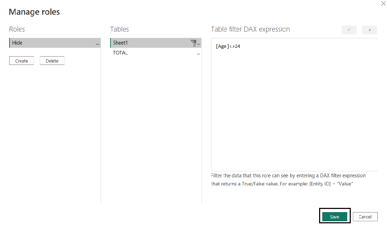Screen dimensions: 387x230
Task: Open the ellipsis menu for Hide role
Action: tap(98, 43)
